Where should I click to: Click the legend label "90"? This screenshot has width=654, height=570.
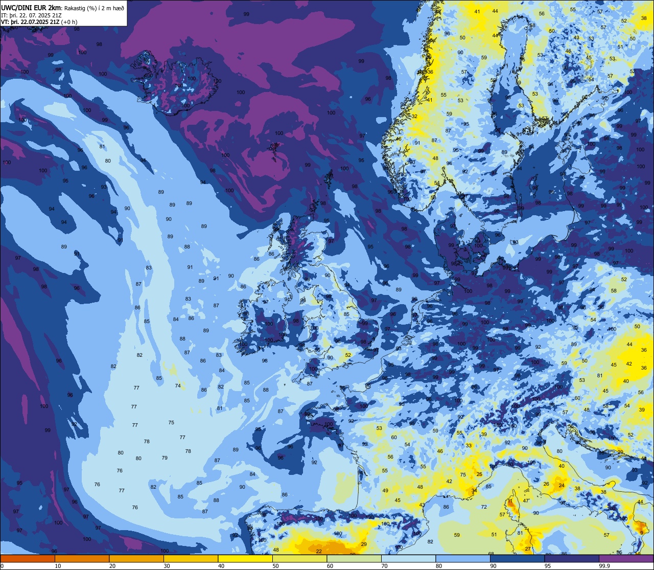pyautogui.click(x=493, y=566)
